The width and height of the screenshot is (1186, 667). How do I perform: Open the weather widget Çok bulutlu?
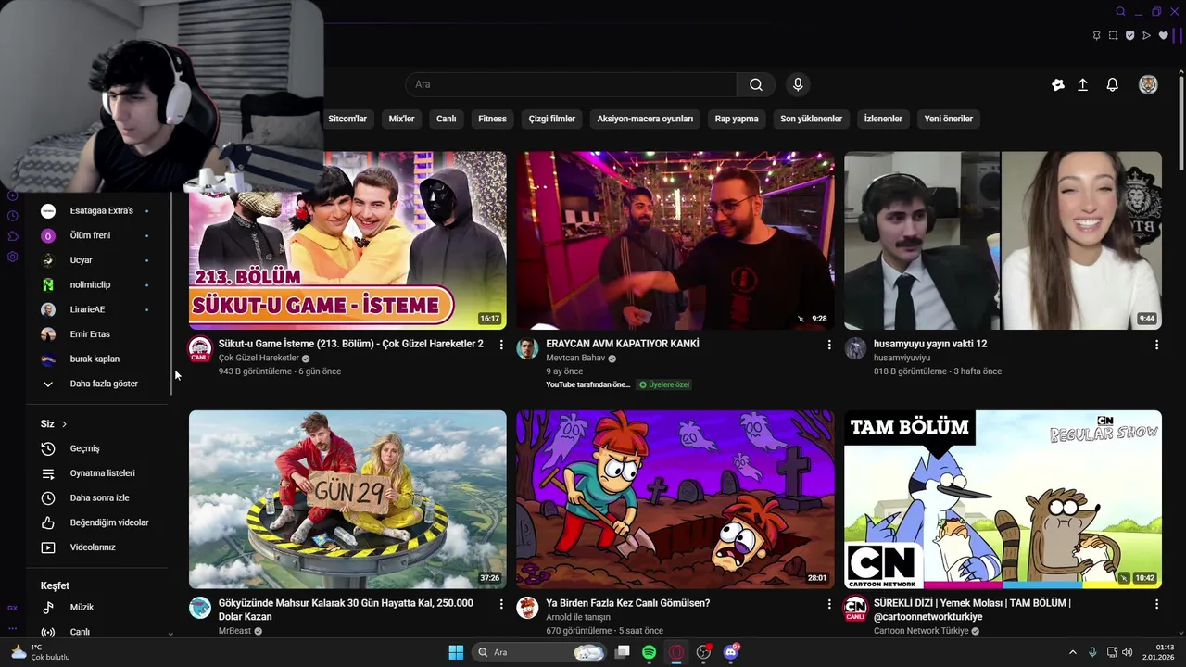[x=39, y=652]
